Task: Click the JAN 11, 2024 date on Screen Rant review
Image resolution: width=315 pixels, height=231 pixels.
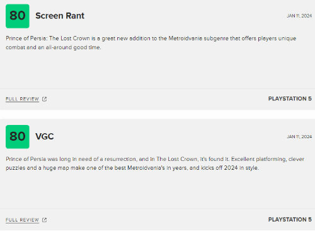Action: point(299,16)
